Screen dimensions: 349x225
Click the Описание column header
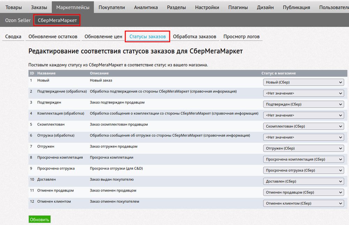[99, 73]
